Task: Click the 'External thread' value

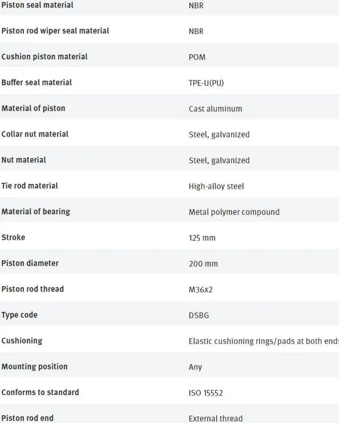Action: click(216, 418)
